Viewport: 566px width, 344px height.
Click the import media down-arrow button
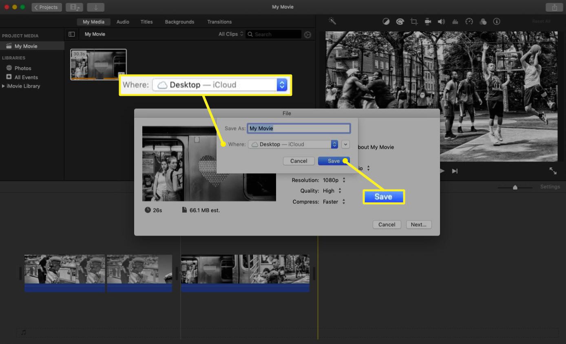[x=95, y=7]
